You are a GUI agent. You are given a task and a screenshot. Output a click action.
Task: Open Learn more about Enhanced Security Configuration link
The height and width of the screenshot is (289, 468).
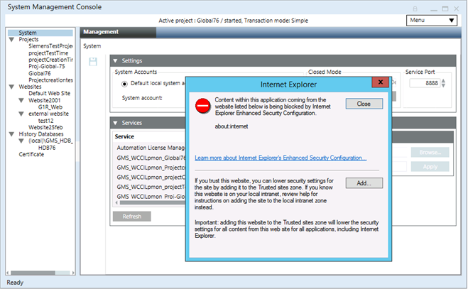[x=281, y=158]
